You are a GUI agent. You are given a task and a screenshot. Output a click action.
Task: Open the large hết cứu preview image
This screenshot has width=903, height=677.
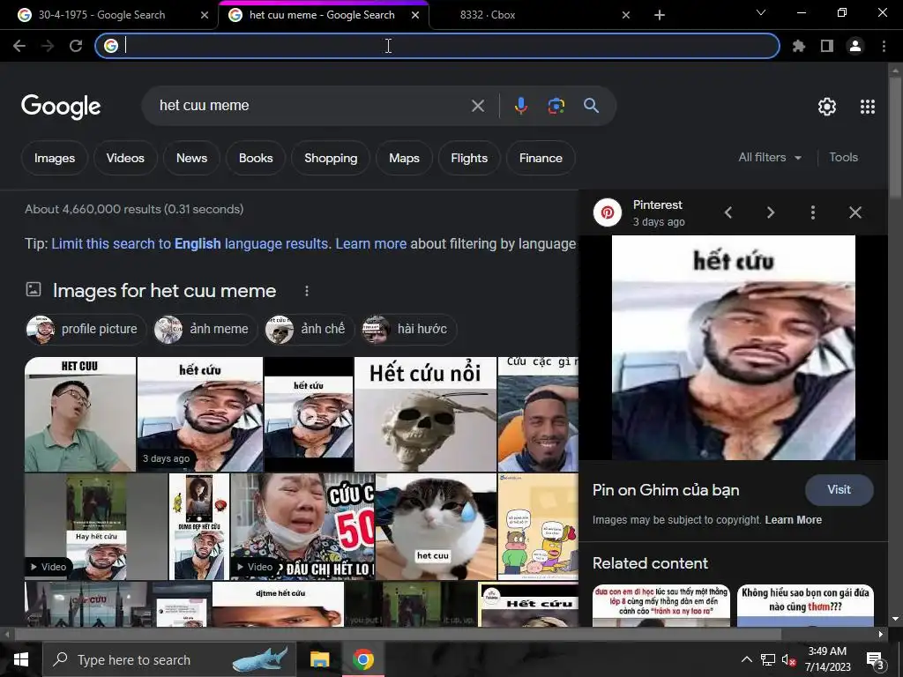pos(733,347)
